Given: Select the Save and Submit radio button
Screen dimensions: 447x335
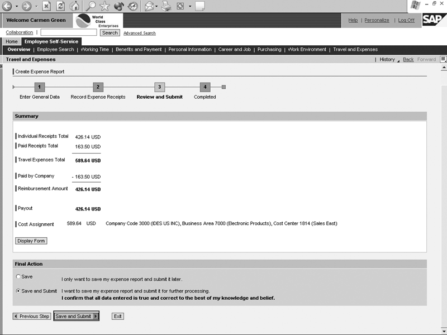Looking at the screenshot, I should click(x=18, y=291).
